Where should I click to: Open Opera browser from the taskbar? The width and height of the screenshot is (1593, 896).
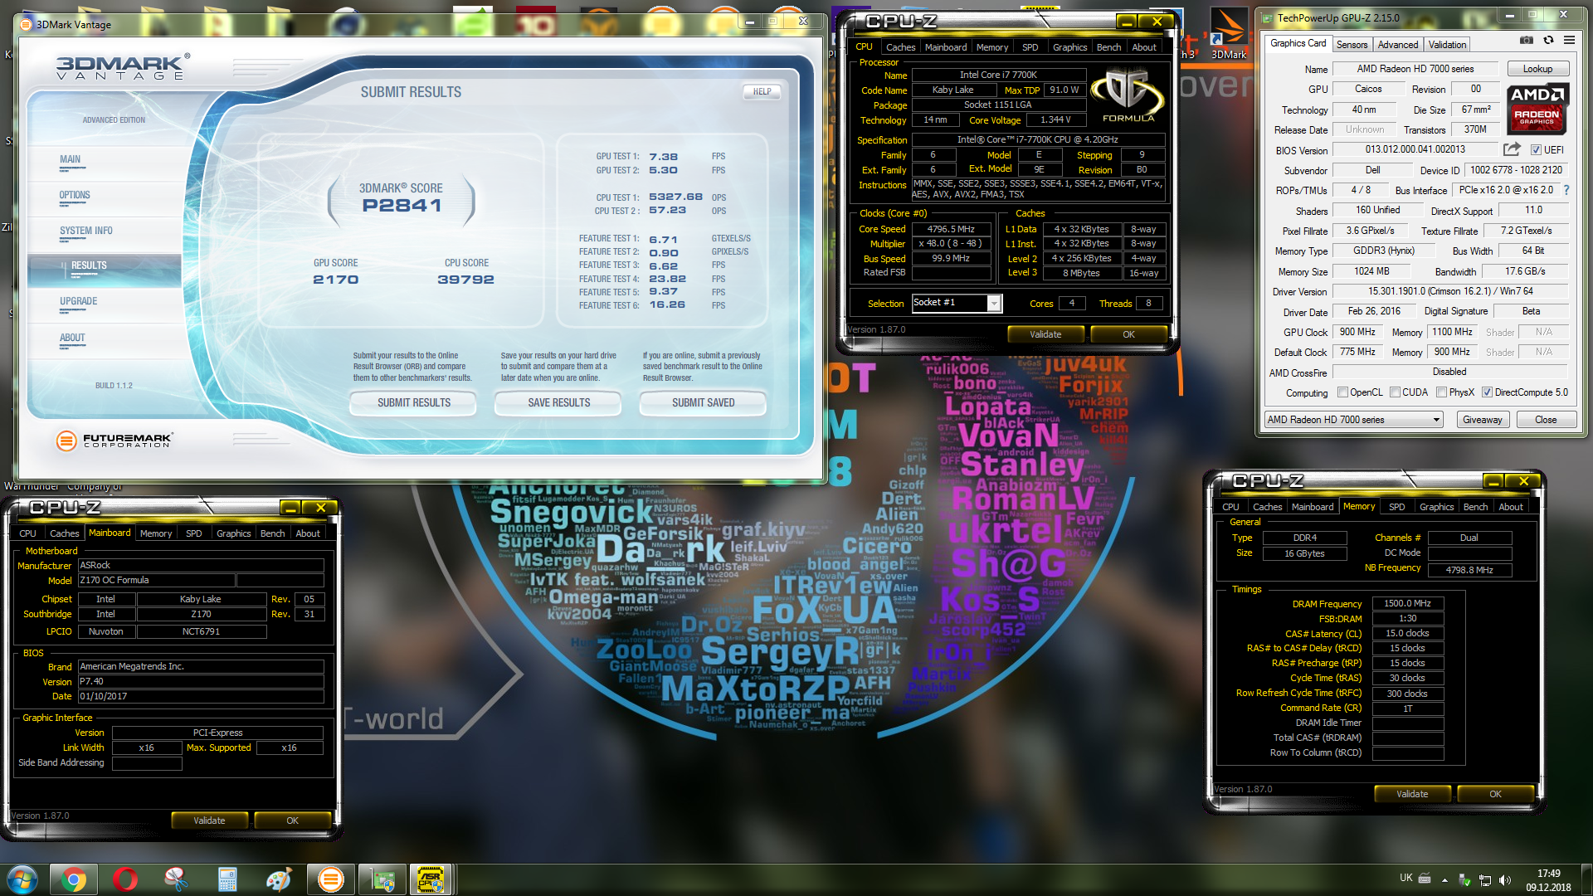[x=125, y=879]
